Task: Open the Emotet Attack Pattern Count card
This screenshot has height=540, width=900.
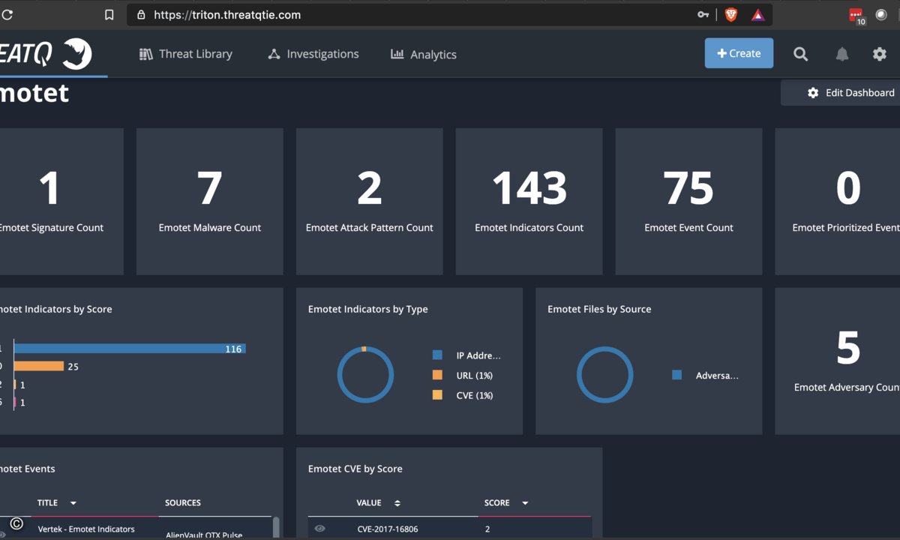Action: tap(370, 201)
